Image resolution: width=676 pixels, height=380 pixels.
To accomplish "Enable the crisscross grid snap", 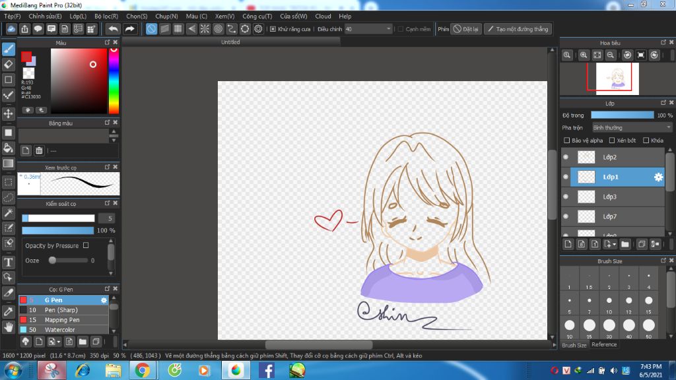I will coord(178,29).
